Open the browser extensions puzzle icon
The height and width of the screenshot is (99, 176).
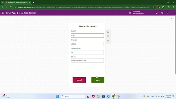click(163, 7)
